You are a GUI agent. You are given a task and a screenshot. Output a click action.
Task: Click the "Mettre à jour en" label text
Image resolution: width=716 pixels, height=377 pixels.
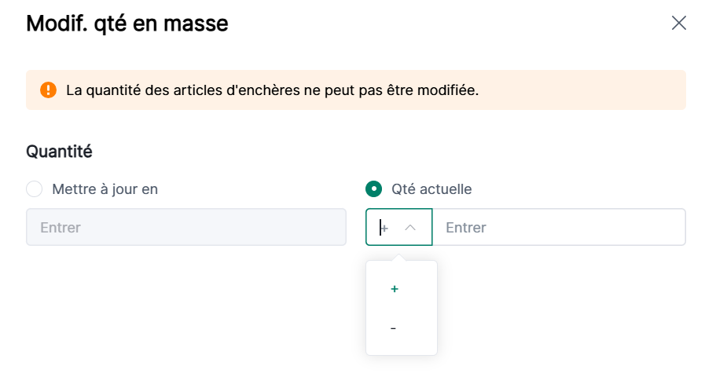[110, 189]
